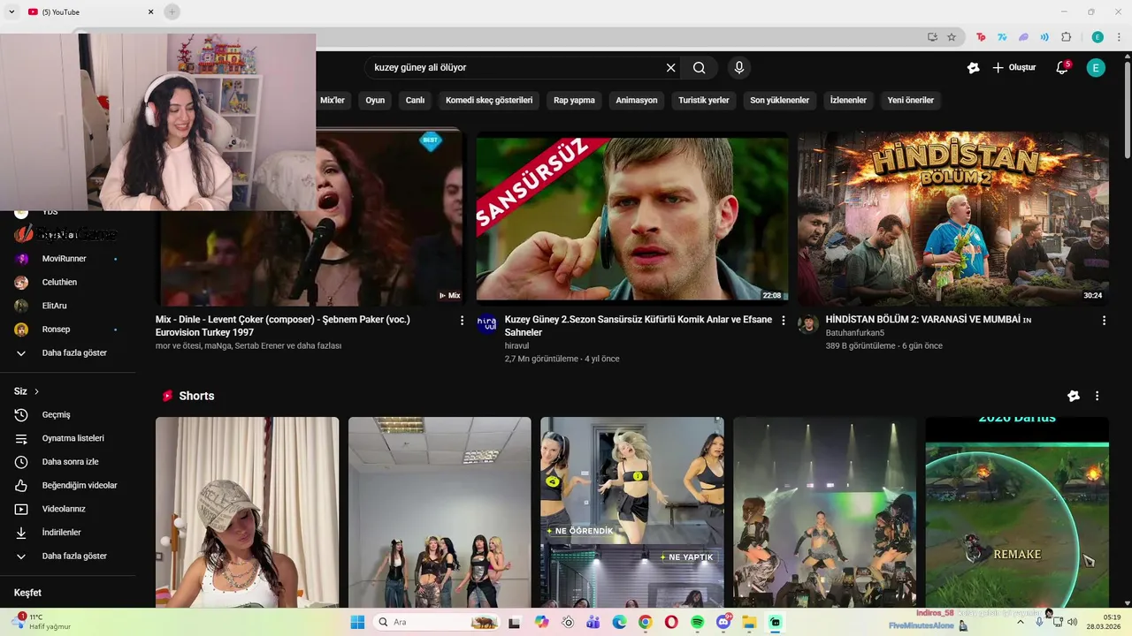
Task: Play the Kuzey Güney Sansürsüz video thumbnail
Action: pos(632,217)
